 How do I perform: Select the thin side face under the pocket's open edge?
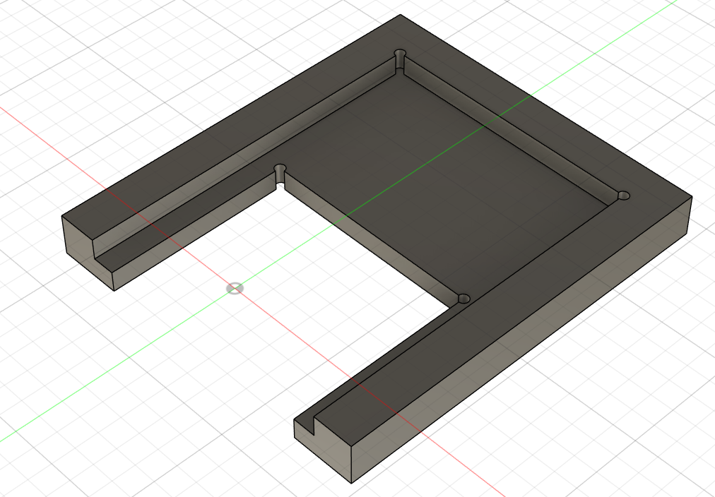367,239
